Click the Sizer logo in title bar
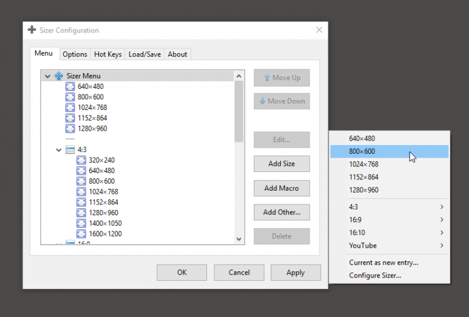The height and width of the screenshot is (317, 469). (32, 30)
